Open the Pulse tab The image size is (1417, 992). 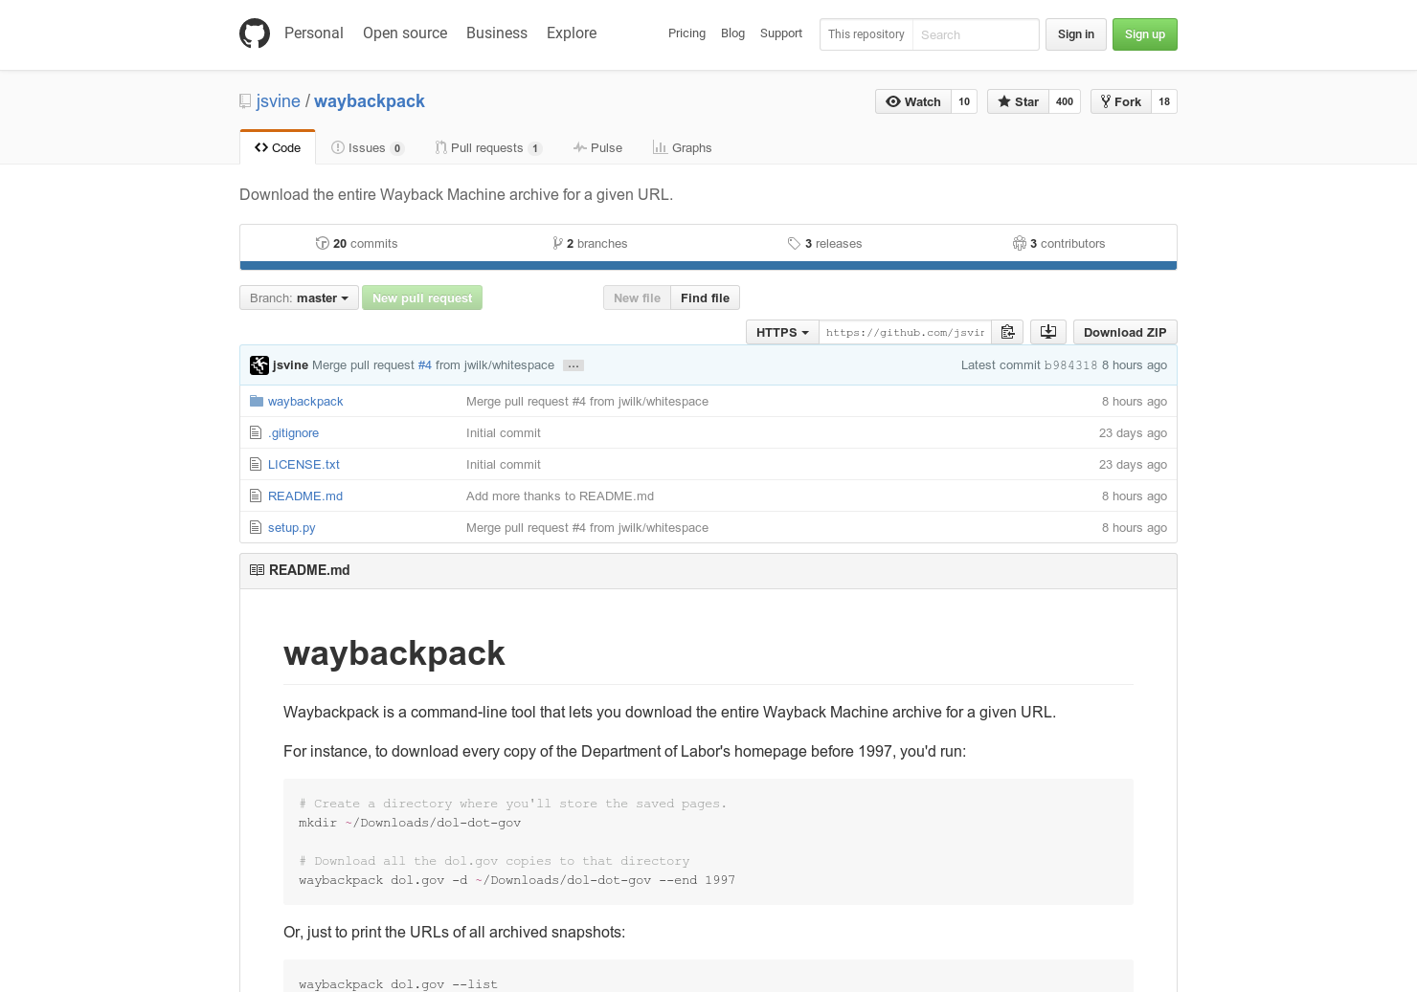(x=598, y=147)
